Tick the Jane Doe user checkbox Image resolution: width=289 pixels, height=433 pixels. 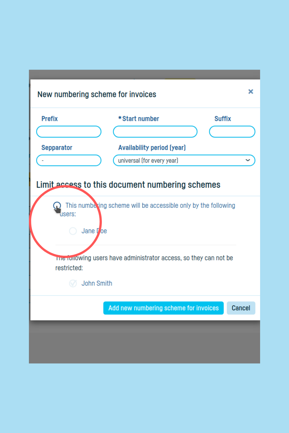point(73,231)
